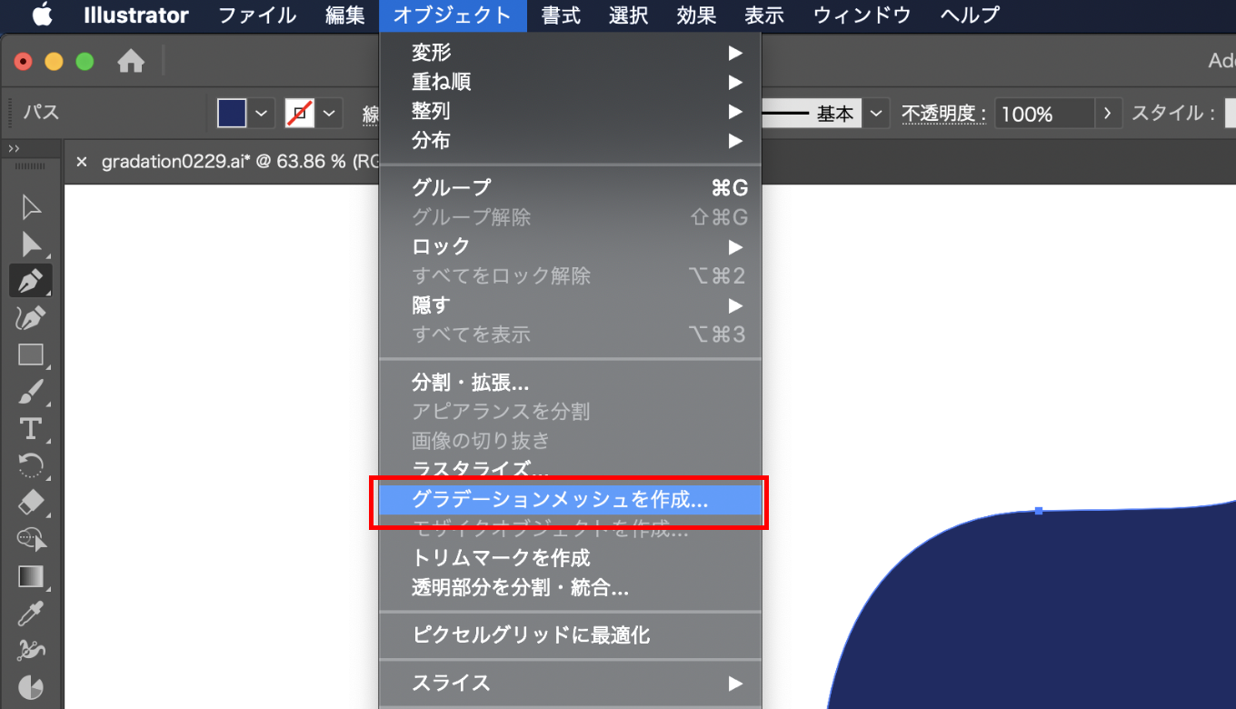The width and height of the screenshot is (1236, 709).
Task: Click the 不透明度 label link
Action: [x=943, y=114]
